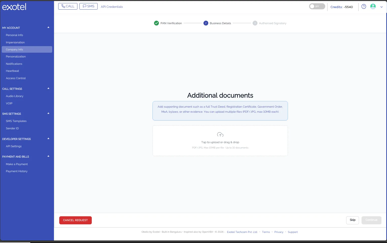Collapse the PAYMENT AND BILLS section
The image size is (387, 243).
tap(48, 156)
